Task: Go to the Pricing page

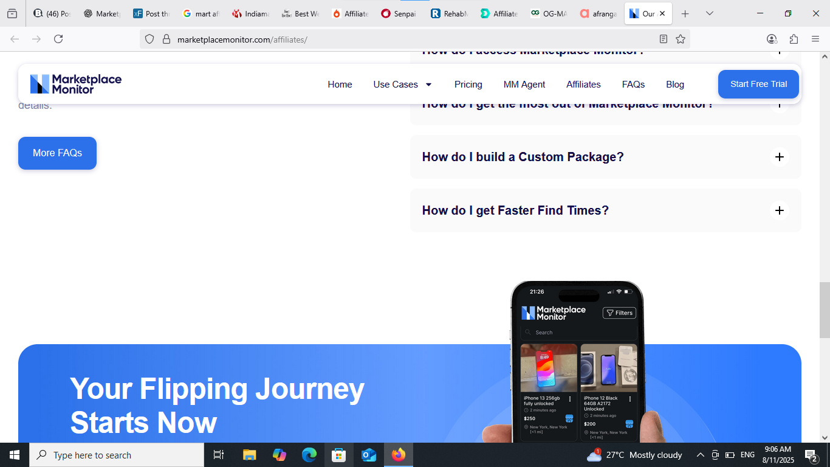Action: tap(468, 85)
